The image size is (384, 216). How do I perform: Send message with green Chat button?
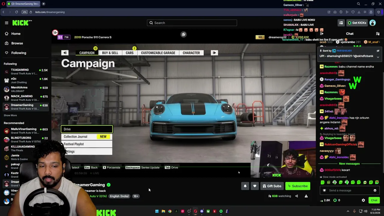point(374,200)
